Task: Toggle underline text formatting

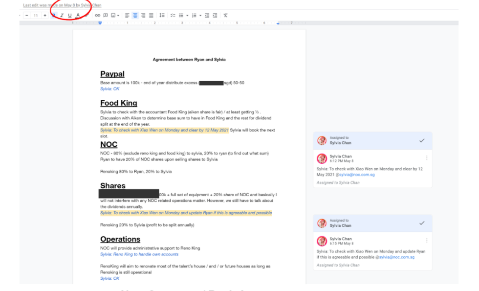Action: pos(70,16)
